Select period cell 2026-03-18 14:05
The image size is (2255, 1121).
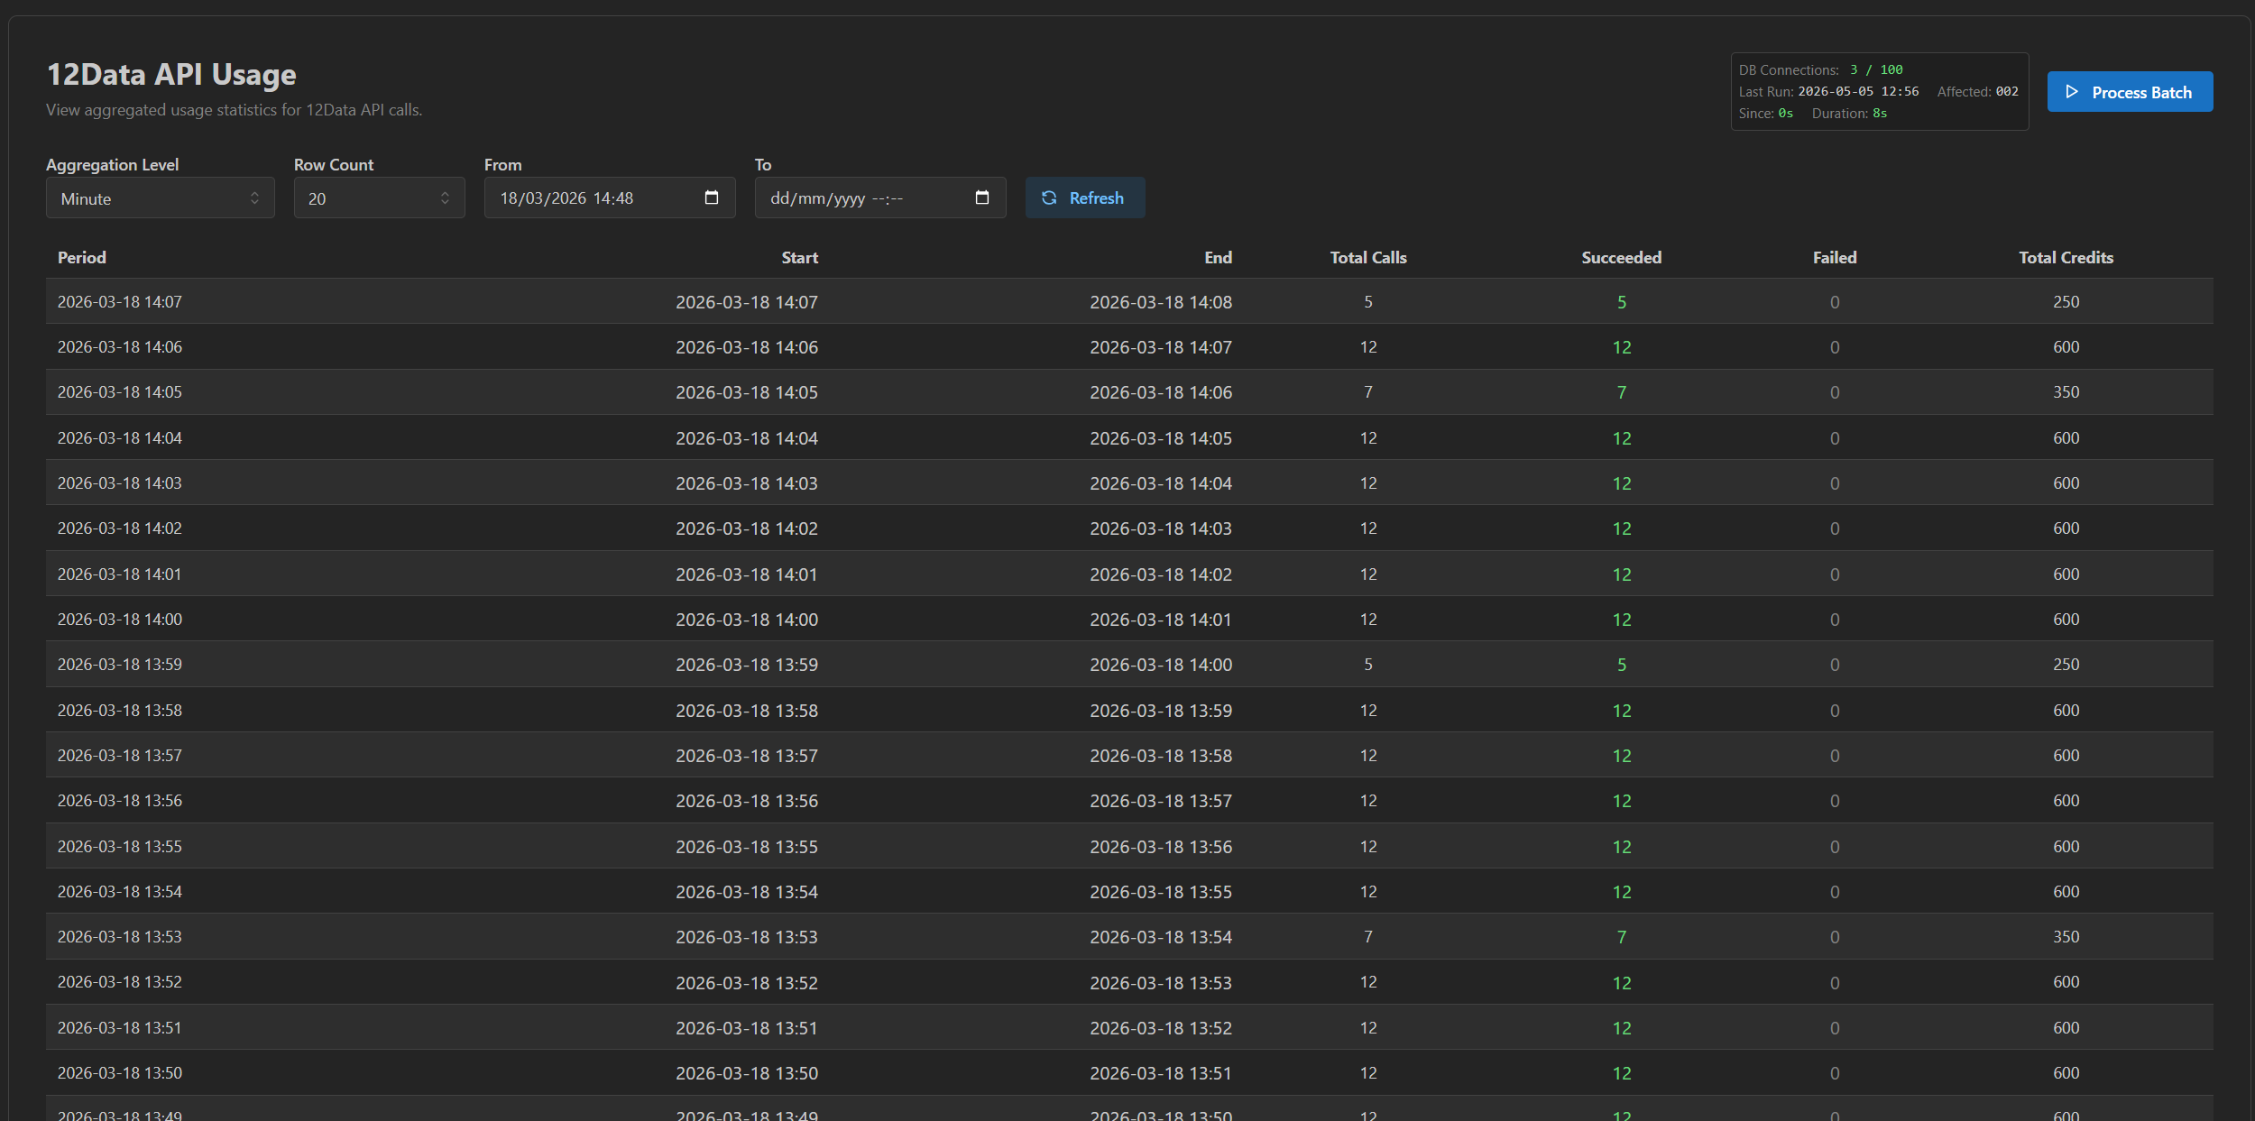tap(120, 392)
